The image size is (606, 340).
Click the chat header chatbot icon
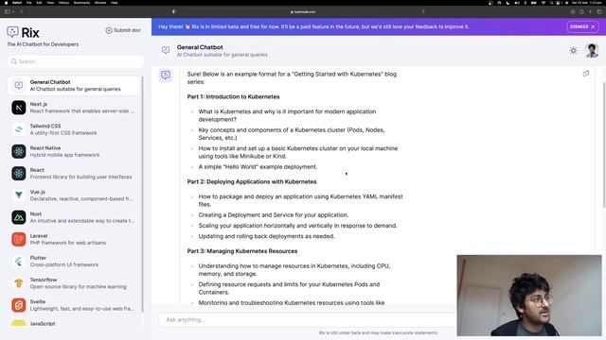click(166, 50)
